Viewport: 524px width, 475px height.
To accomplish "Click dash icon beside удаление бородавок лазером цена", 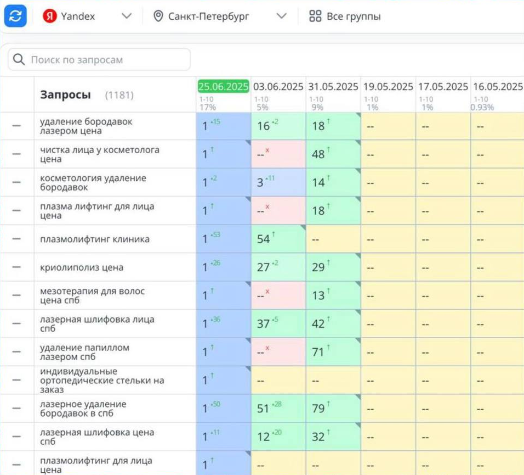I will (16, 126).
